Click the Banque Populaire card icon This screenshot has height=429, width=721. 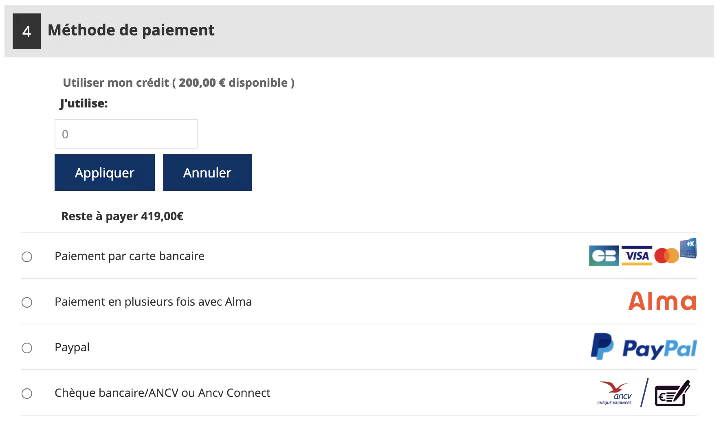(x=688, y=248)
